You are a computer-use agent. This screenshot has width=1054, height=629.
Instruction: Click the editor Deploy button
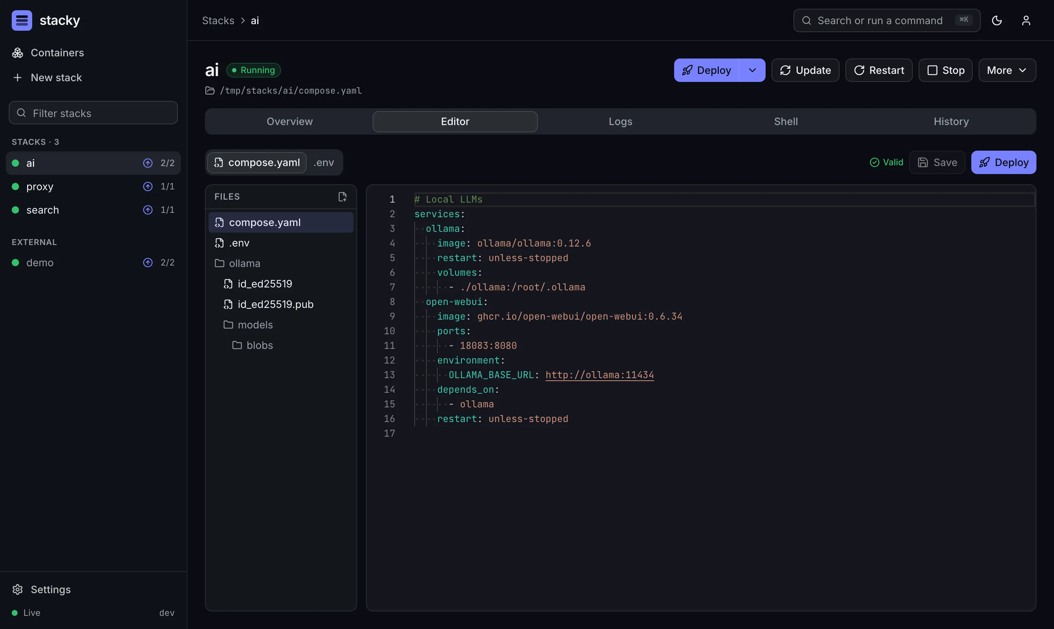click(x=1003, y=162)
